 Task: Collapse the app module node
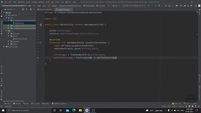[4, 13]
